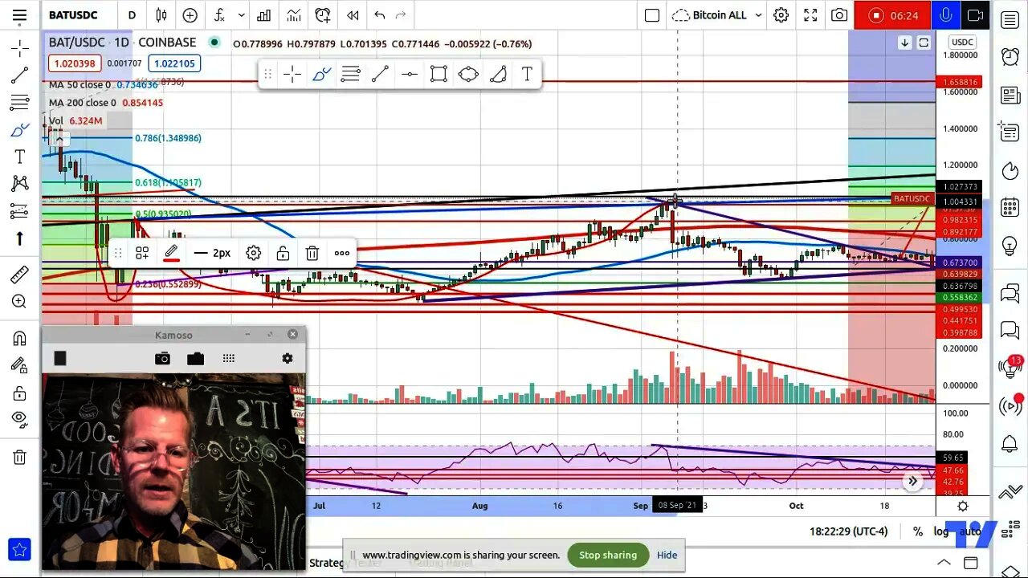Add a symbol to compare
1028x578 pixels.
190,15
